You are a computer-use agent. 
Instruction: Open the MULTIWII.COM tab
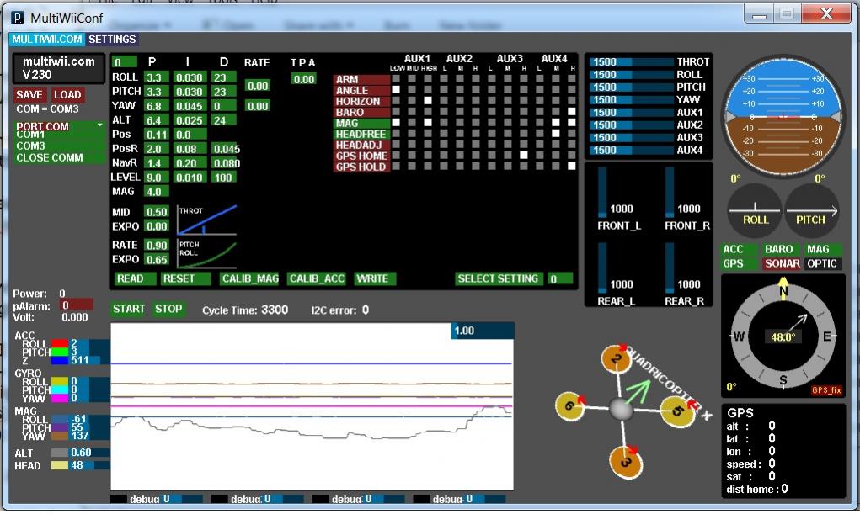click(x=47, y=39)
